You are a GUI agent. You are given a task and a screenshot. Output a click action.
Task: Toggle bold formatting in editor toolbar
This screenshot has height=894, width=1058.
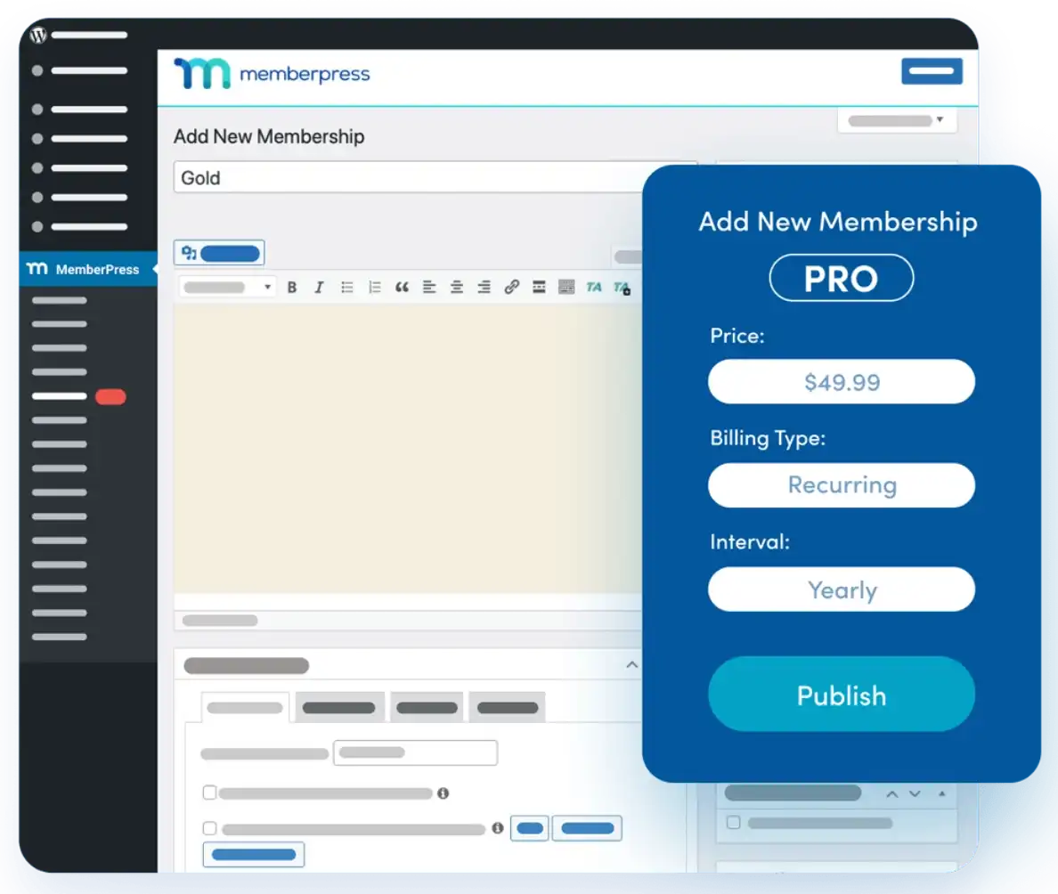292,288
